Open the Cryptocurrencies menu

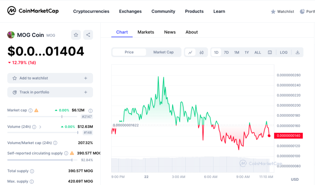coord(91,11)
